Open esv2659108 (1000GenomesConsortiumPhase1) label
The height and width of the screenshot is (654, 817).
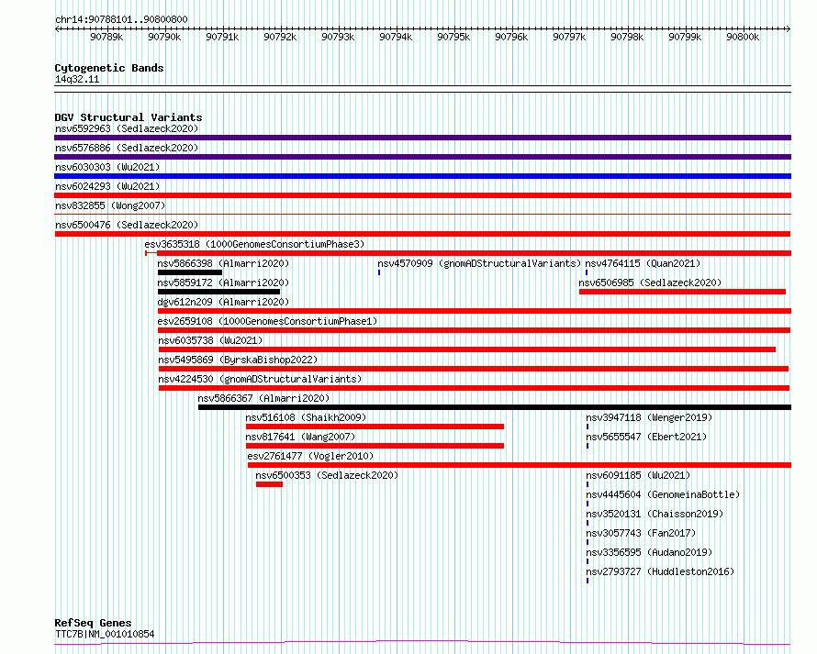pyautogui.click(x=267, y=321)
